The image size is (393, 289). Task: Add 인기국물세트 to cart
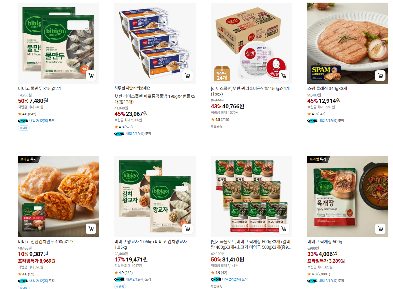(284, 229)
